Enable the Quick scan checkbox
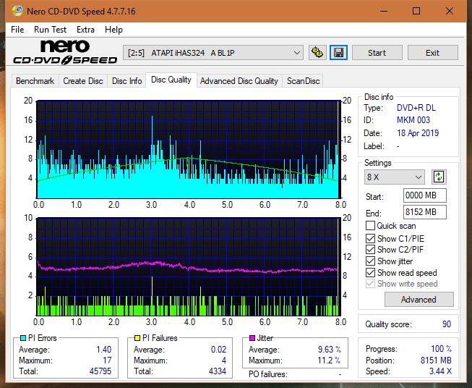 click(x=370, y=226)
